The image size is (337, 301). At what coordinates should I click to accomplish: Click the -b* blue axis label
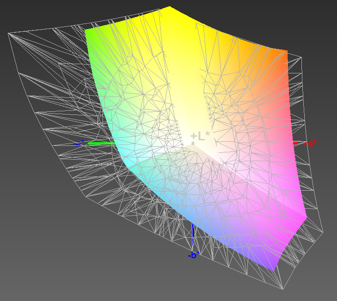click(x=193, y=255)
